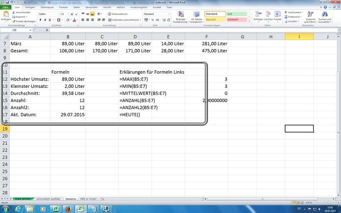This screenshot has height=213, width=341.
Task: Apply the 'Gut' cell style
Action: (236, 14)
